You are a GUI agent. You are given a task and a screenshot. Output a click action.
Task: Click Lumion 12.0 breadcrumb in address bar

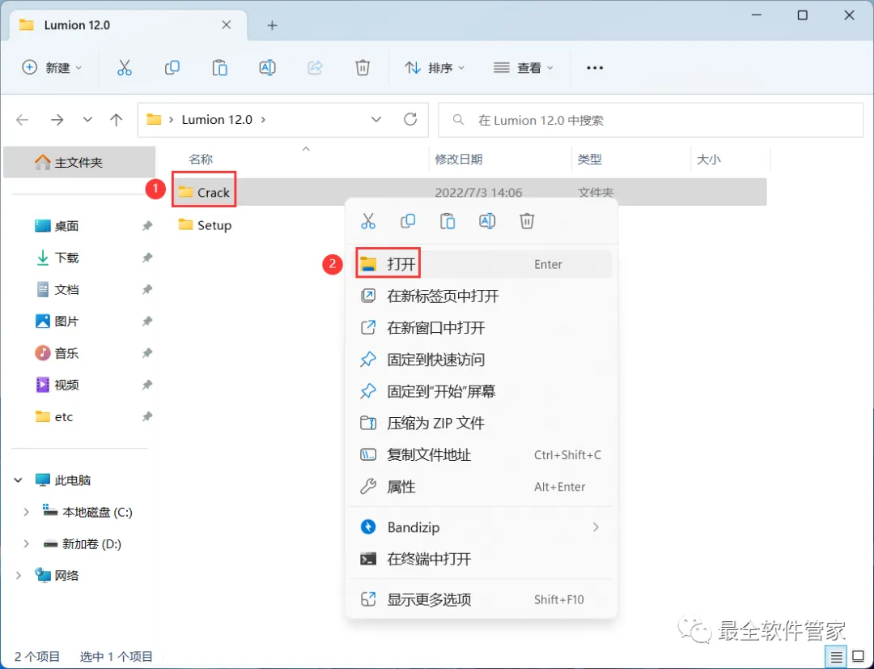[217, 119]
